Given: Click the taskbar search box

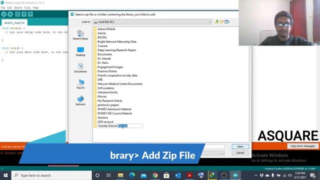Looking at the screenshot, I should click(x=51, y=175).
